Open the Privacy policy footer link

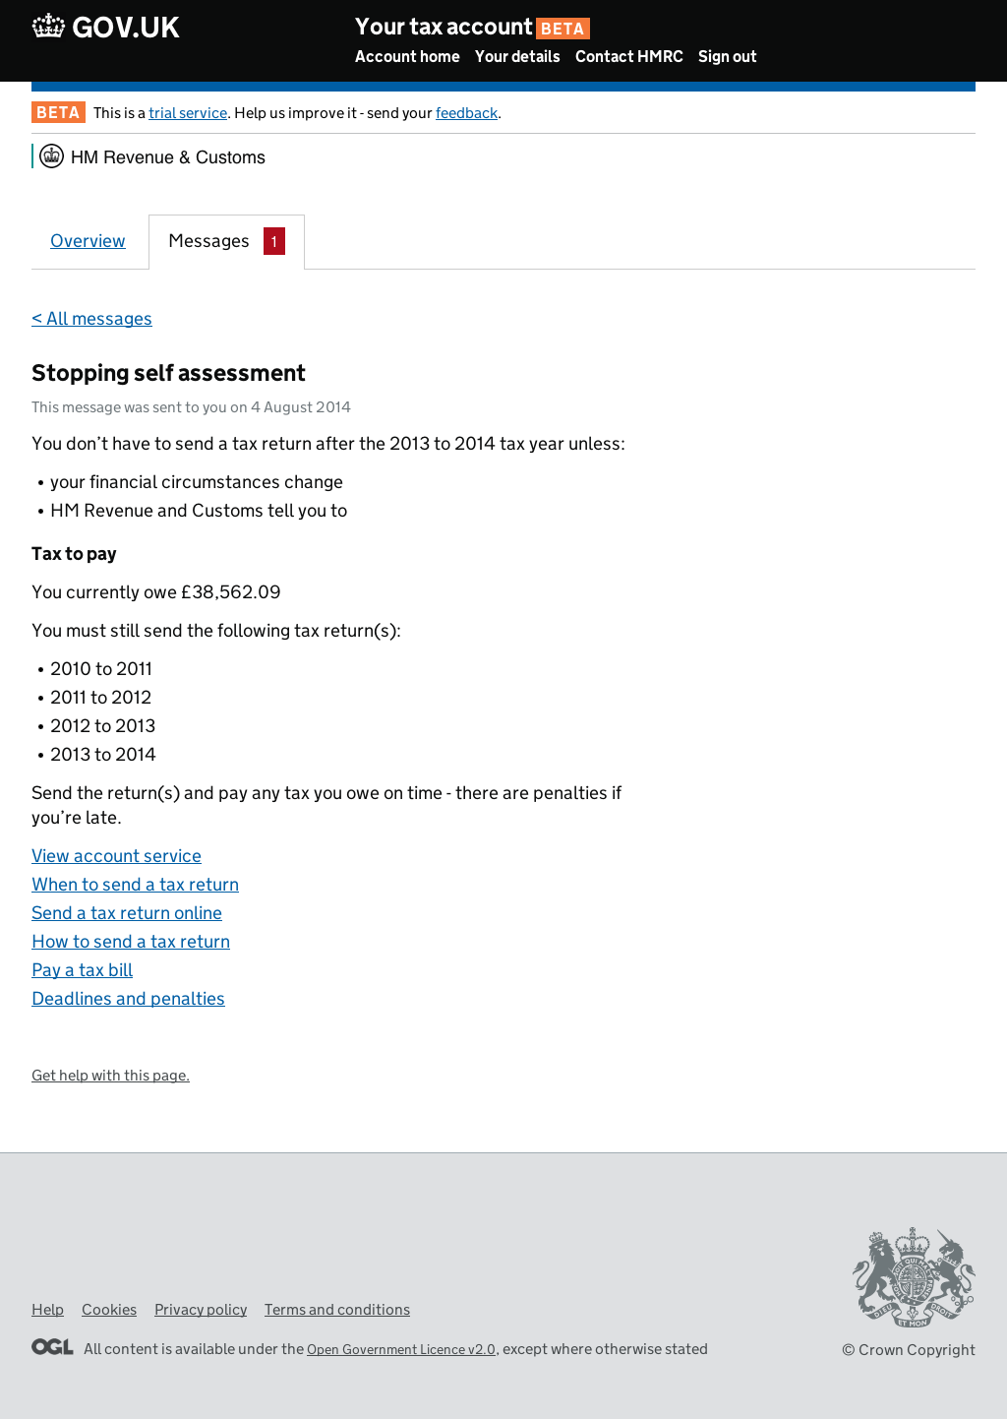pos(201,1310)
